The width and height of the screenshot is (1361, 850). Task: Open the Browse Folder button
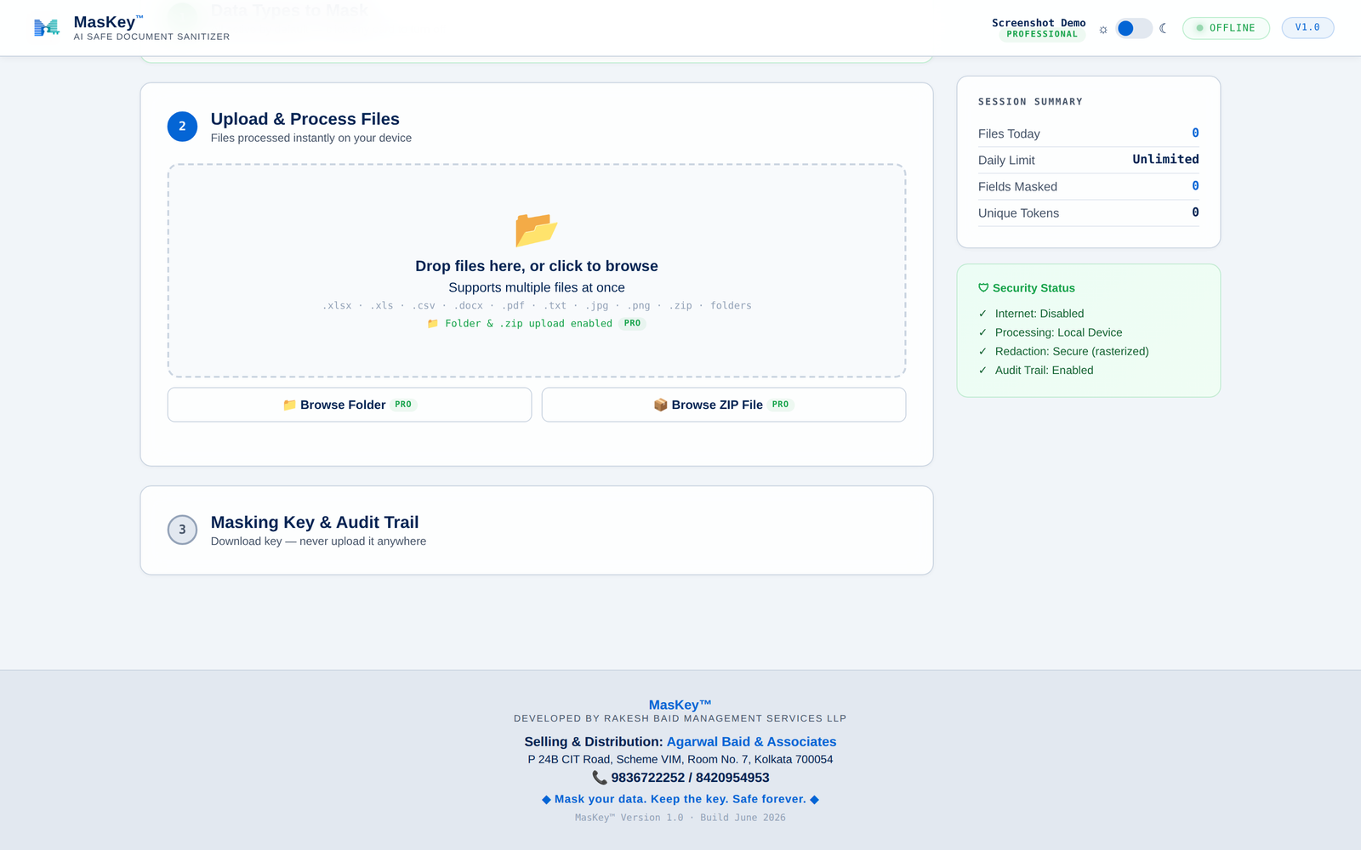pyautogui.click(x=350, y=405)
